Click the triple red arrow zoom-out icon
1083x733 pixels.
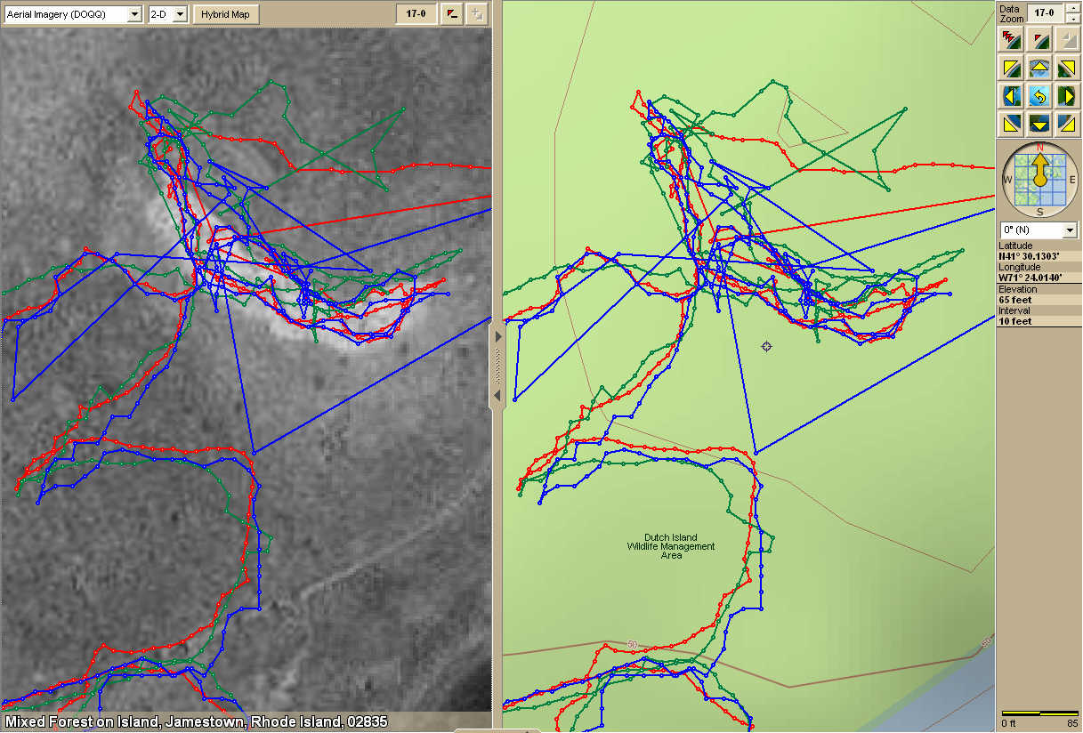click(1010, 39)
